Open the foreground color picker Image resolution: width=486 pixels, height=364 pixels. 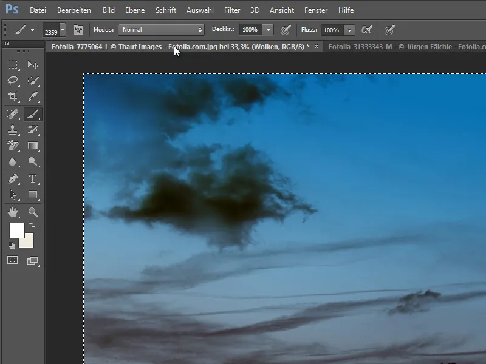point(17,231)
